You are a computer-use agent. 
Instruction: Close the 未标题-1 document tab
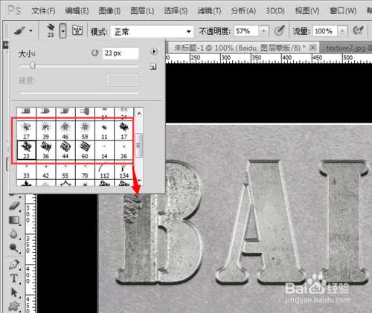(x=313, y=47)
